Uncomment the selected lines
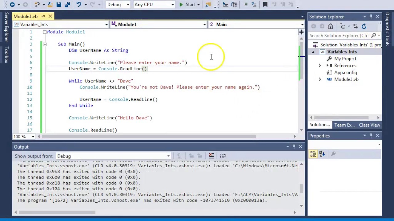The height and width of the screenshot is (221, 394). [x=254, y=5]
